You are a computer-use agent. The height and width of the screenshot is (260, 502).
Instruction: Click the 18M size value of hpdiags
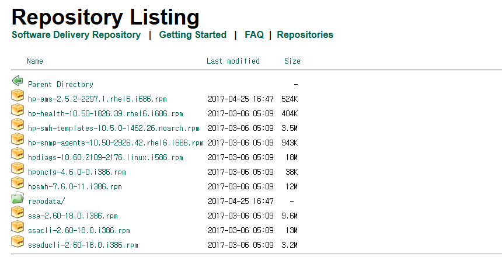click(292, 158)
